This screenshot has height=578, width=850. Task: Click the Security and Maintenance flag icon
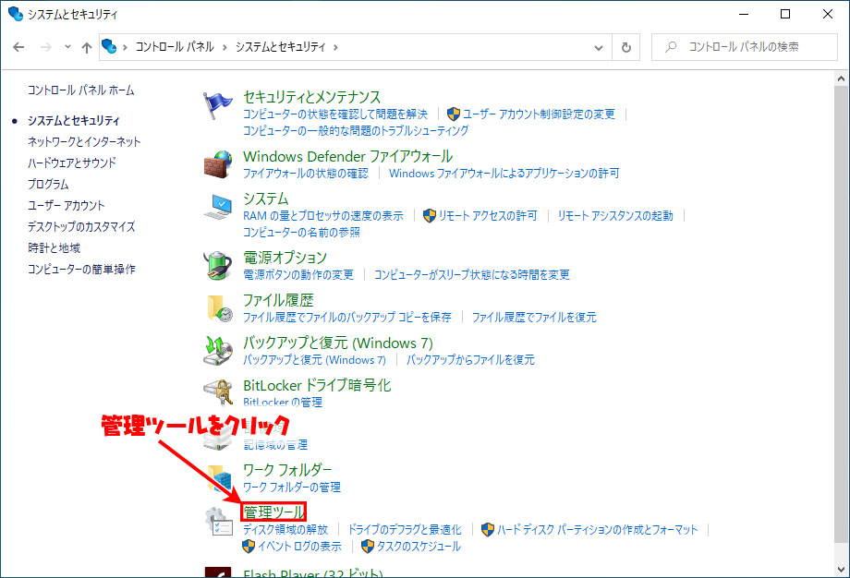(x=217, y=105)
